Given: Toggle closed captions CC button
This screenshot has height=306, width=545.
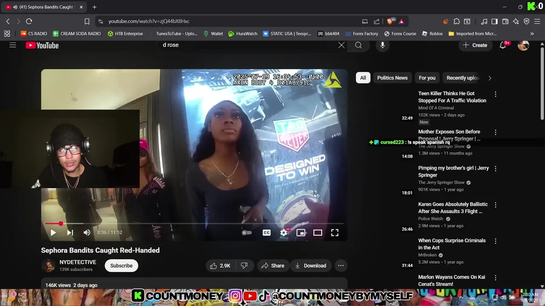Looking at the screenshot, I should click(x=267, y=232).
